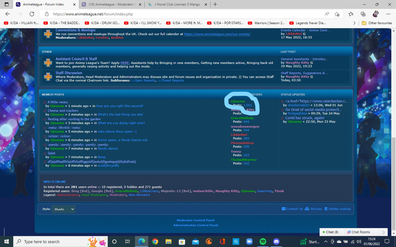Open the Favourites list icon in toolbar
The height and width of the screenshot is (247, 396).
pyautogui.click(x=351, y=14)
